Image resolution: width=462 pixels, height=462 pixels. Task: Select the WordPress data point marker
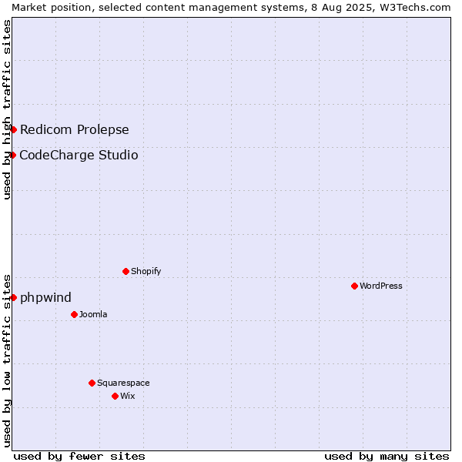click(354, 286)
